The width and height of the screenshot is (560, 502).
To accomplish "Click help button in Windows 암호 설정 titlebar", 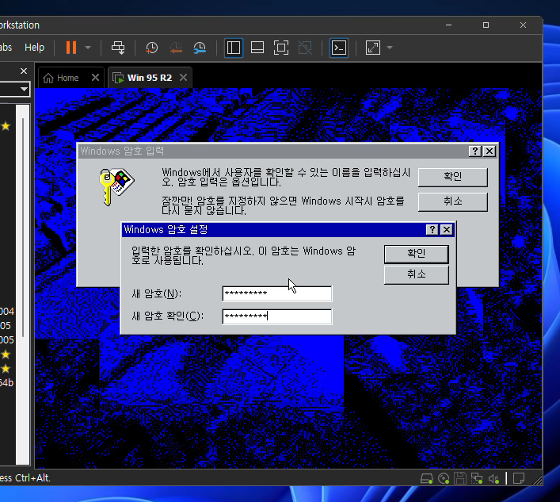I will [x=432, y=229].
